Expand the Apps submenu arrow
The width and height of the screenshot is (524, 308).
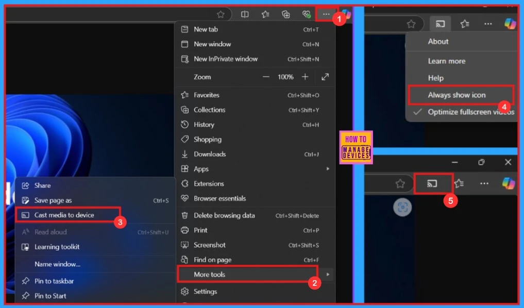tap(328, 169)
